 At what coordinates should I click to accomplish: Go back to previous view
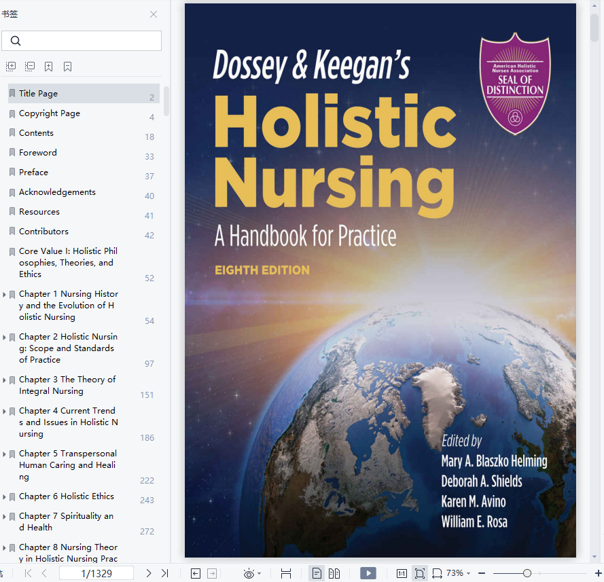point(196,574)
